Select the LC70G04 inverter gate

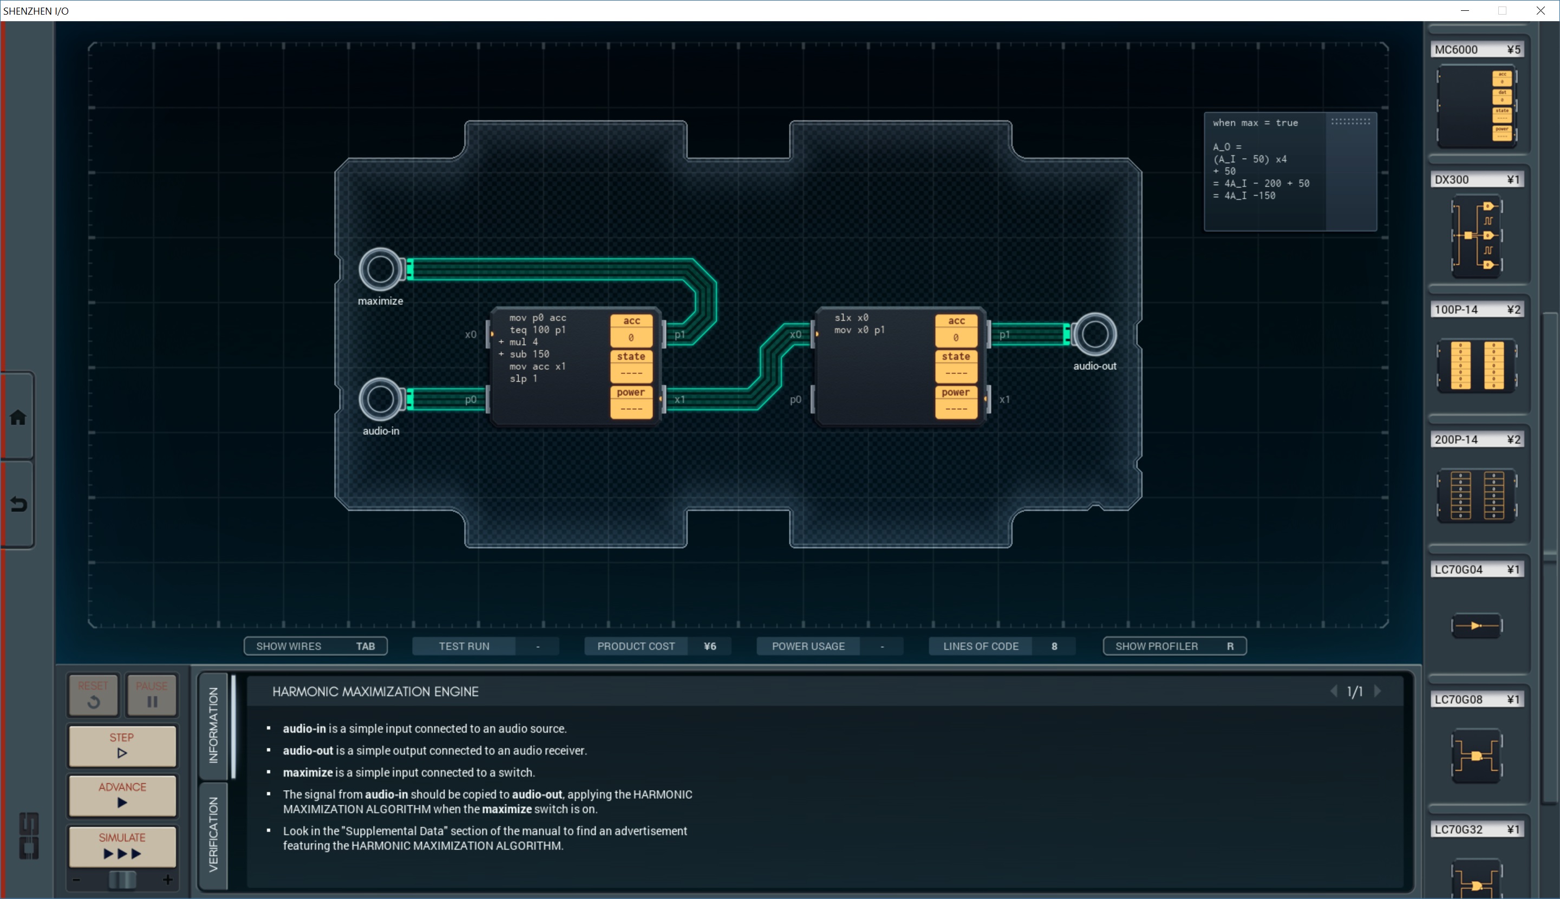tap(1476, 625)
